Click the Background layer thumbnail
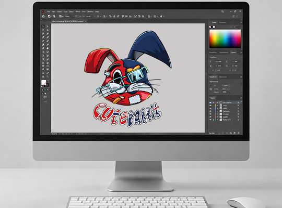Viewport: 282px width, 208px height. 221,120
